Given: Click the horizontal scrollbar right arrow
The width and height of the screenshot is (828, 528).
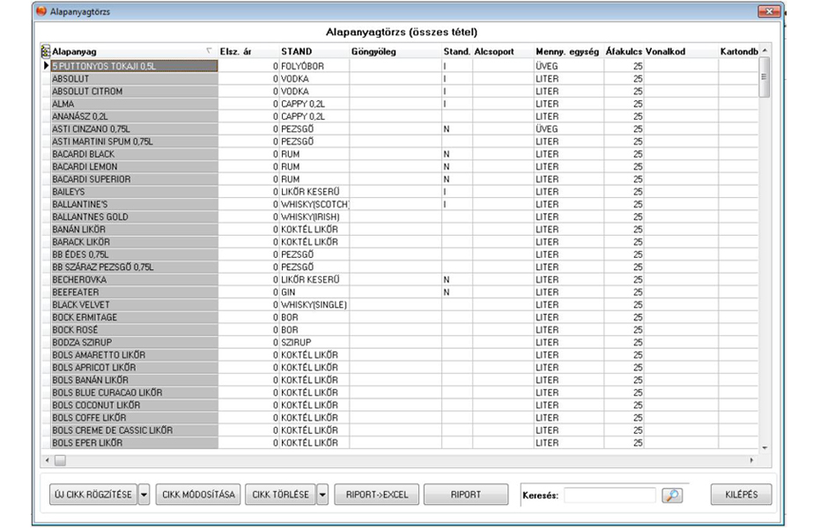Looking at the screenshot, I should click(x=751, y=460).
